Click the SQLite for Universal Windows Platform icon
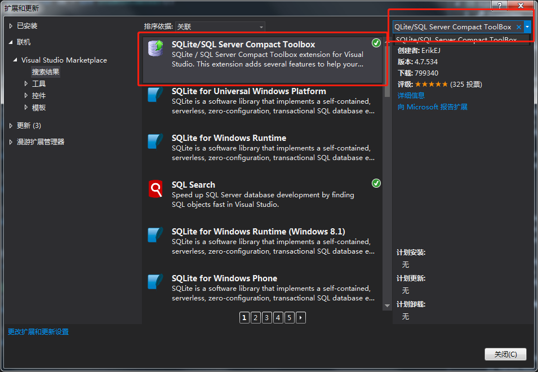The width and height of the screenshot is (538, 372). coord(155,94)
